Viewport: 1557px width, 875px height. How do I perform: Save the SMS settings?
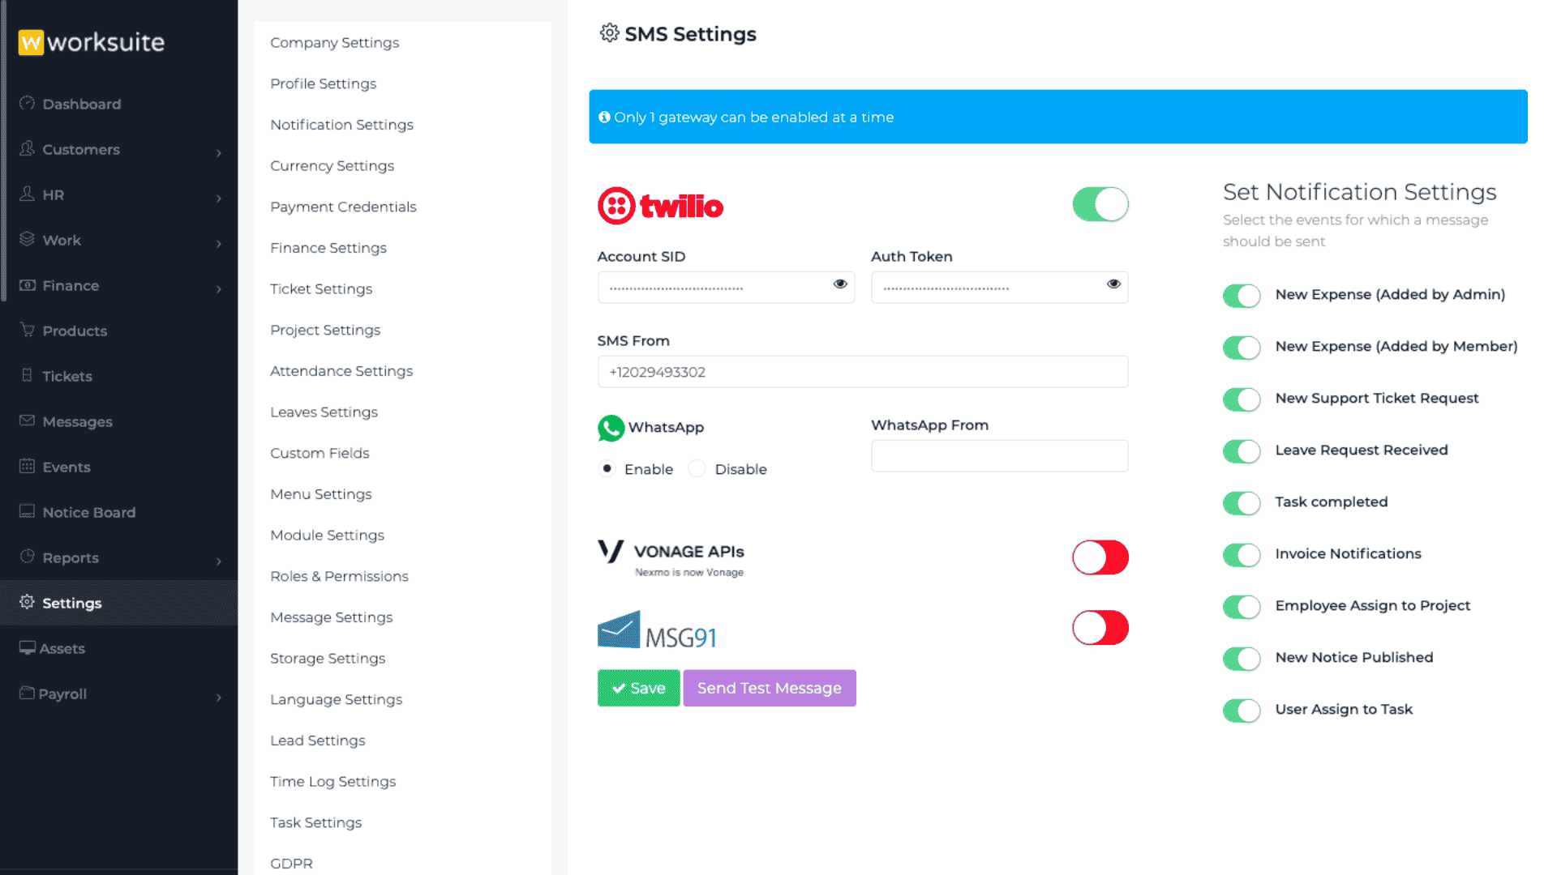tap(638, 688)
